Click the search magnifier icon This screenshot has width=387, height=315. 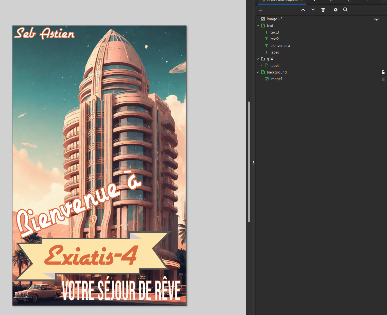pos(345,10)
